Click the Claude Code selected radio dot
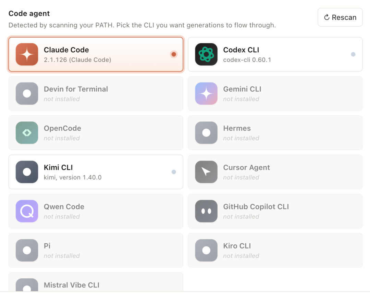Screen dimensions: 370x294 (174, 54)
